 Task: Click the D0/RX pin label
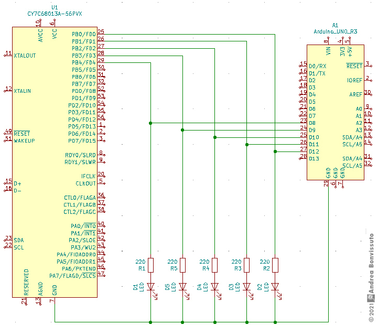pos(318,66)
